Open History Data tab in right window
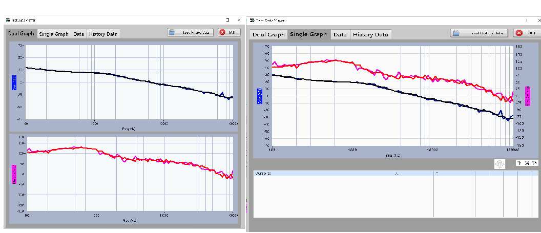This screenshot has height=233, width=541. point(370,34)
